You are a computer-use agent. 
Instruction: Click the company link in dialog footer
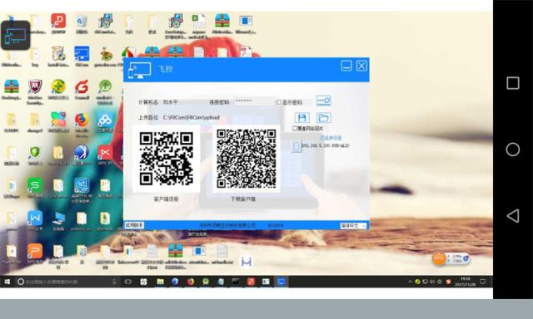(x=227, y=225)
